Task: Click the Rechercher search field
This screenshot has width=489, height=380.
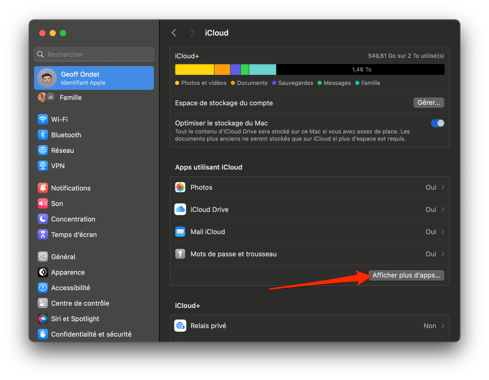Action: (94, 54)
